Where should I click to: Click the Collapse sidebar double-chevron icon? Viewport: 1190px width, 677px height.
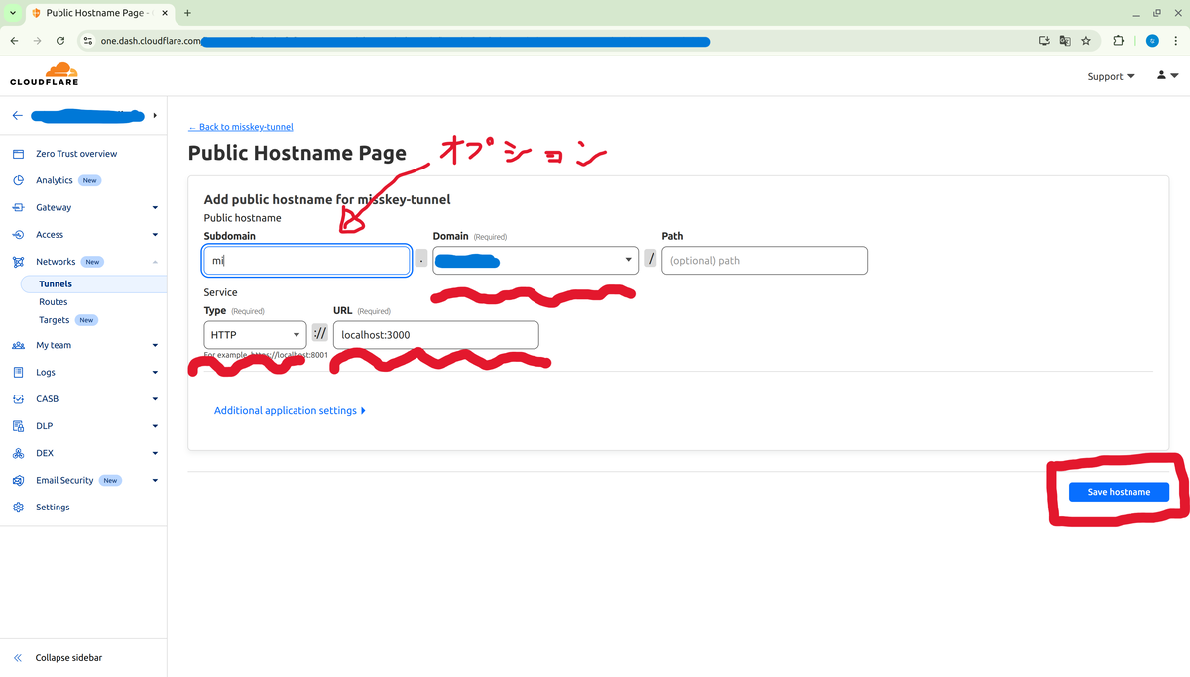pyautogui.click(x=17, y=657)
